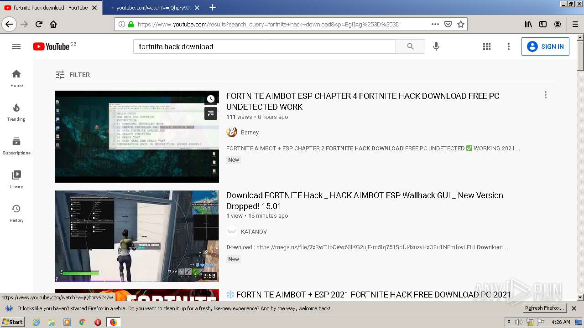Open Opera from taskbar

(x=98, y=322)
